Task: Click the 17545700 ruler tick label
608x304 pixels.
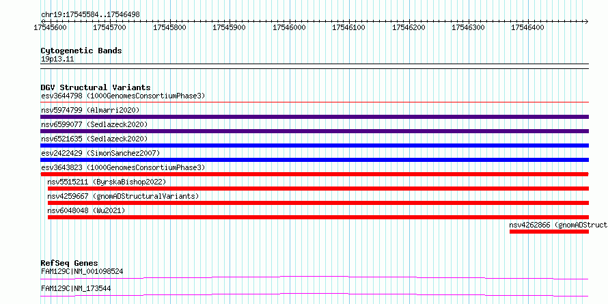Action: pos(110,27)
